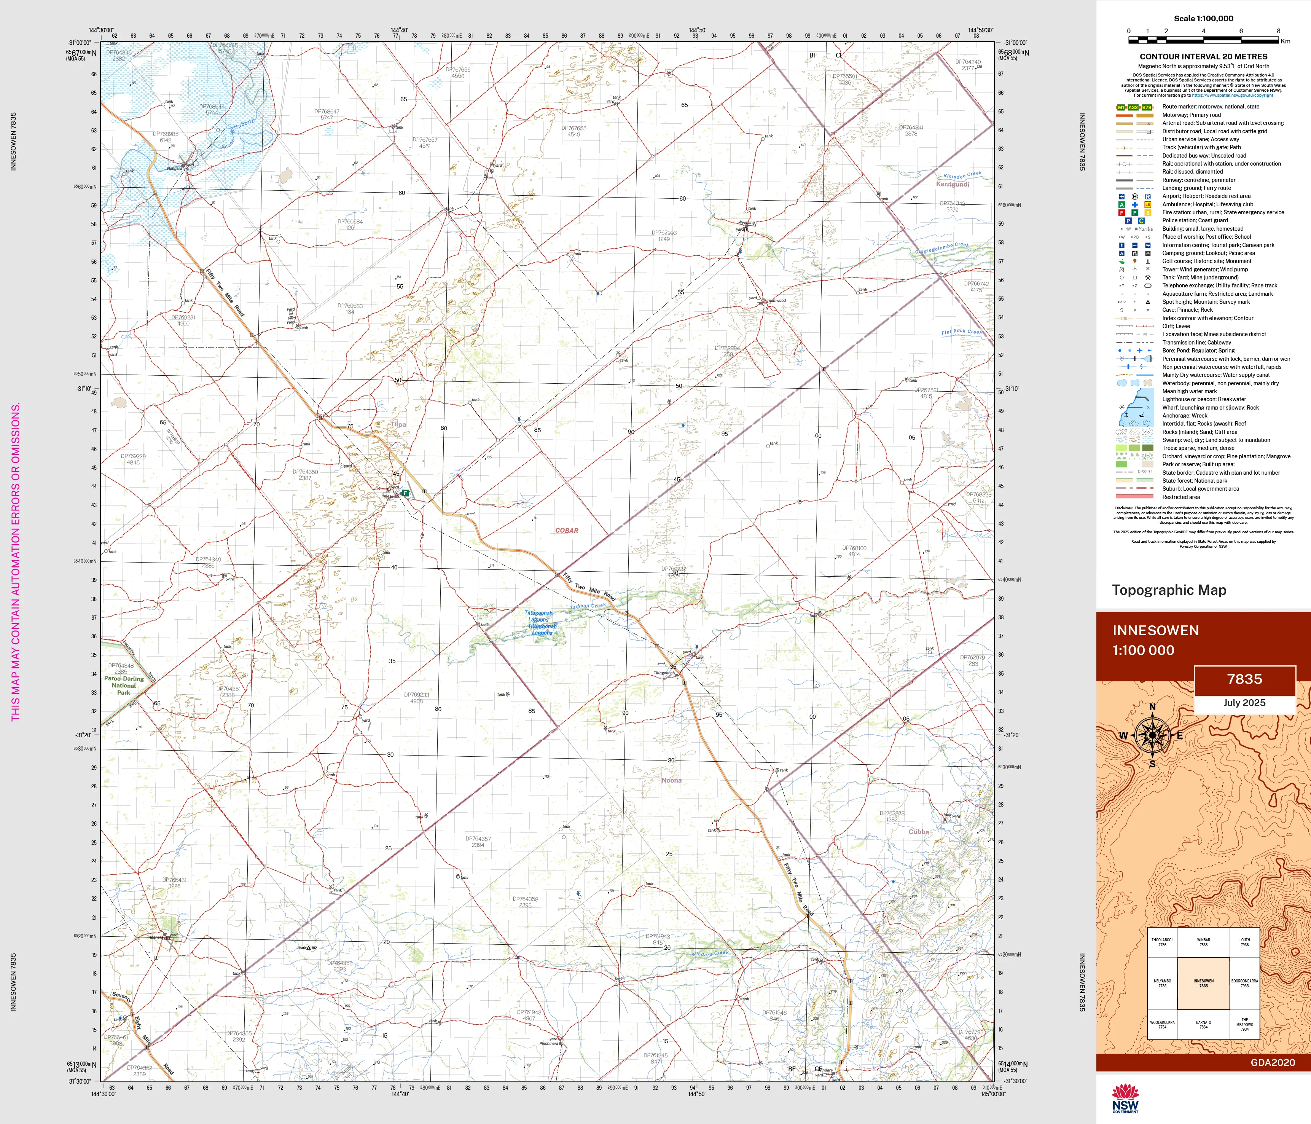Viewport: 1311px width, 1124px height.
Task: Click the Airport symbol in the legend
Action: click(1121, 196)
